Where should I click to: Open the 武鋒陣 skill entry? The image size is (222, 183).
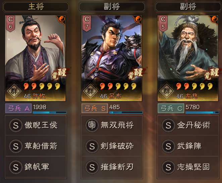(x=188, y=146)
